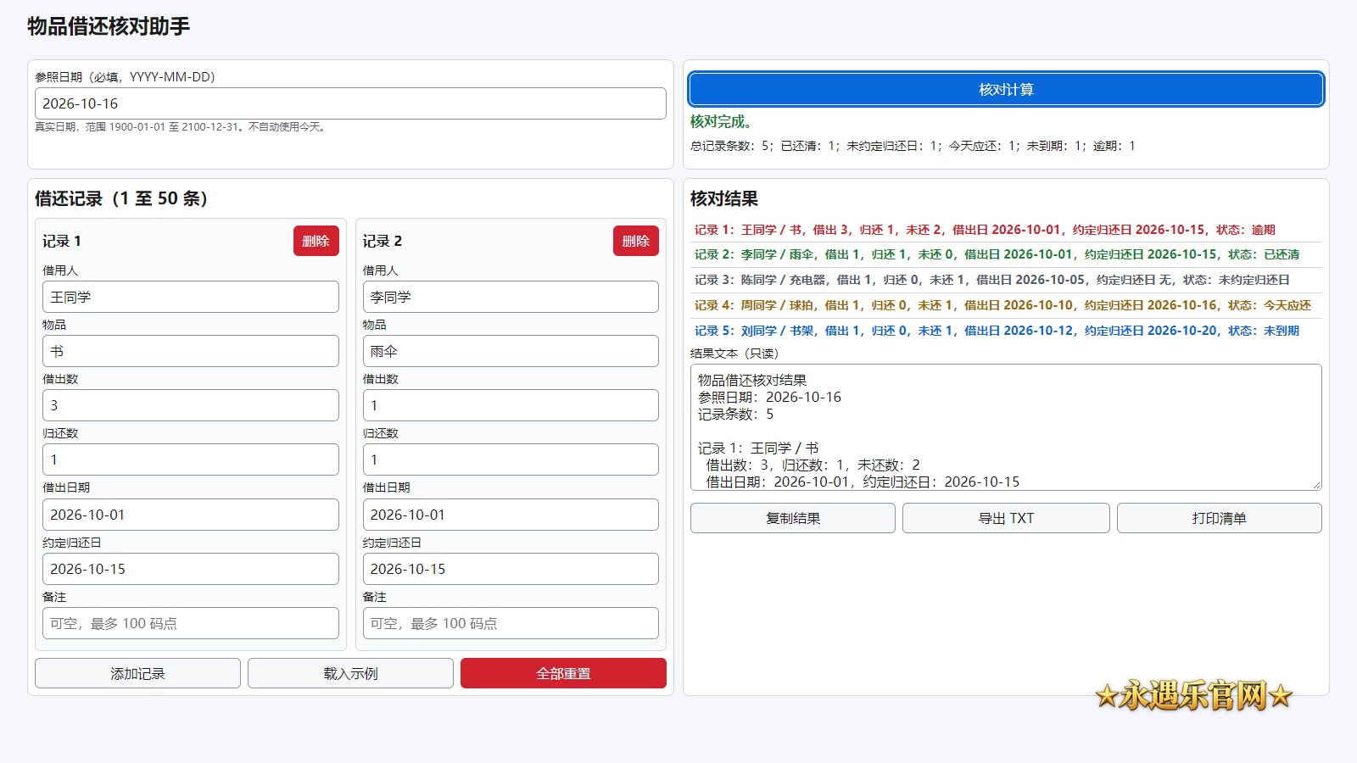Export results with 导出 TXT
This screenshot has height=763, width=1357.
[x=1006, y=518]
